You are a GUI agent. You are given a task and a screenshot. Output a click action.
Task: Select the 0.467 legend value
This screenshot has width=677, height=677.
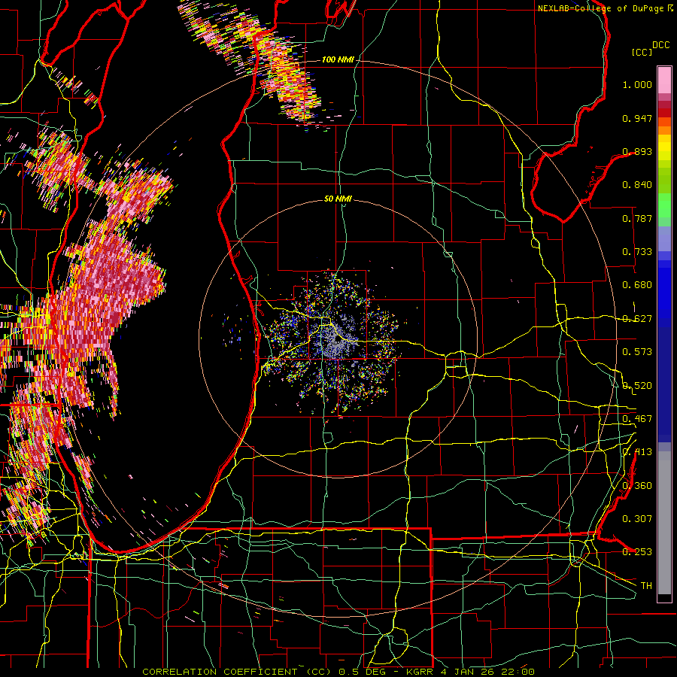point(637,419)
